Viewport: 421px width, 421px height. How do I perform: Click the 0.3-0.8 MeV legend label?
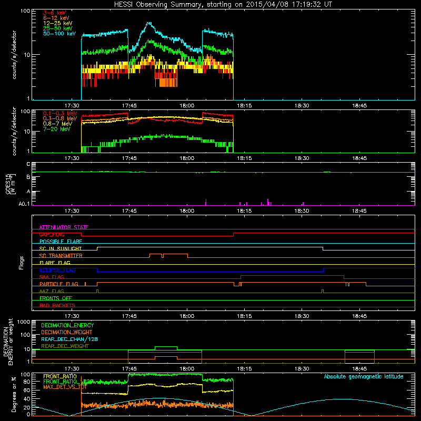point(60,118)
